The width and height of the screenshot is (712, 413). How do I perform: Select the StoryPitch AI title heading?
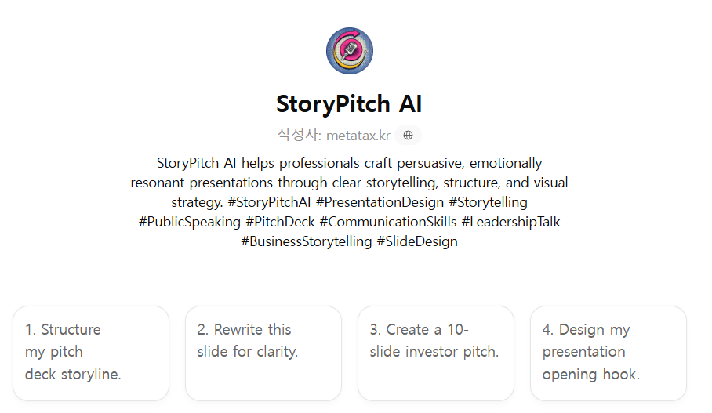349,104
